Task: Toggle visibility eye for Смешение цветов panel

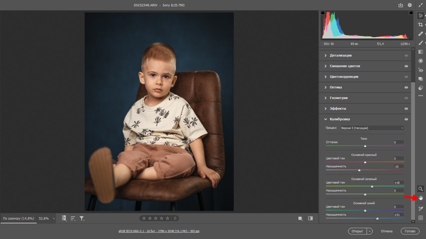Action: [x=406, y=66]
